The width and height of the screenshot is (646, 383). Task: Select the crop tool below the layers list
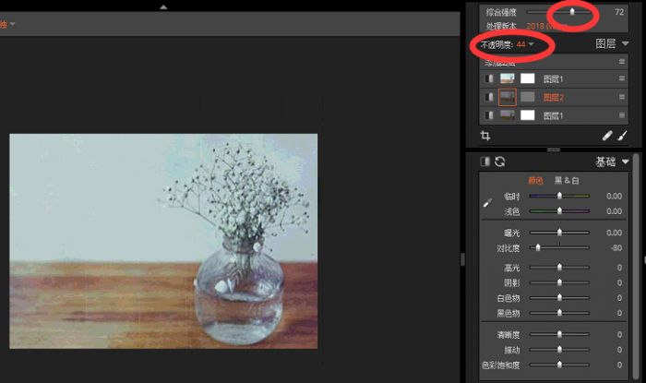click(x=486, y=136)
